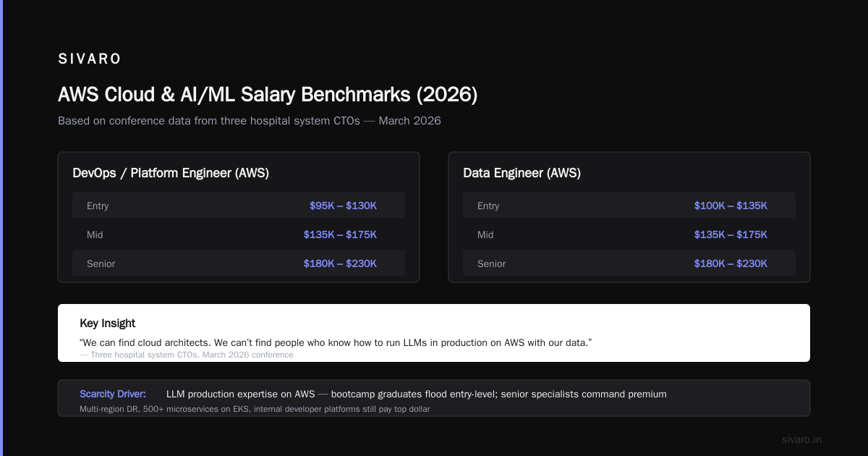The width and height of the screenshot is (868, 456).
Task: Click the Data Engineer (AWS) heading
Action: click(522, 173)
